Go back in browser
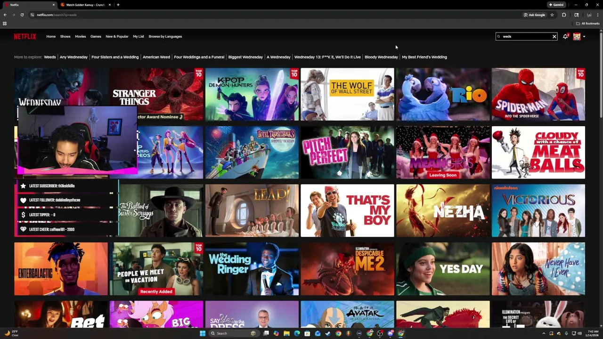Image resolution: width=603 pixels, height=339 pixels. tap(5, 15)
